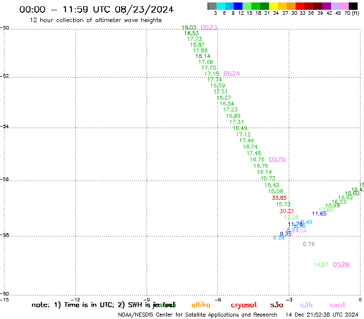Image resolution: width=364 pixels, height=319 pixels.
Task: Click the NOAA/NESDIS credit line
Action: 198,315
